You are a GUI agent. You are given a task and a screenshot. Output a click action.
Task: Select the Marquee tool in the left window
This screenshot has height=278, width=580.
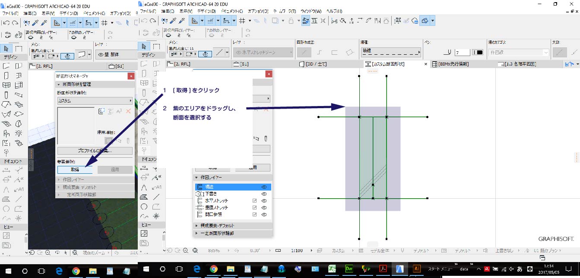(x=19, y=49)
